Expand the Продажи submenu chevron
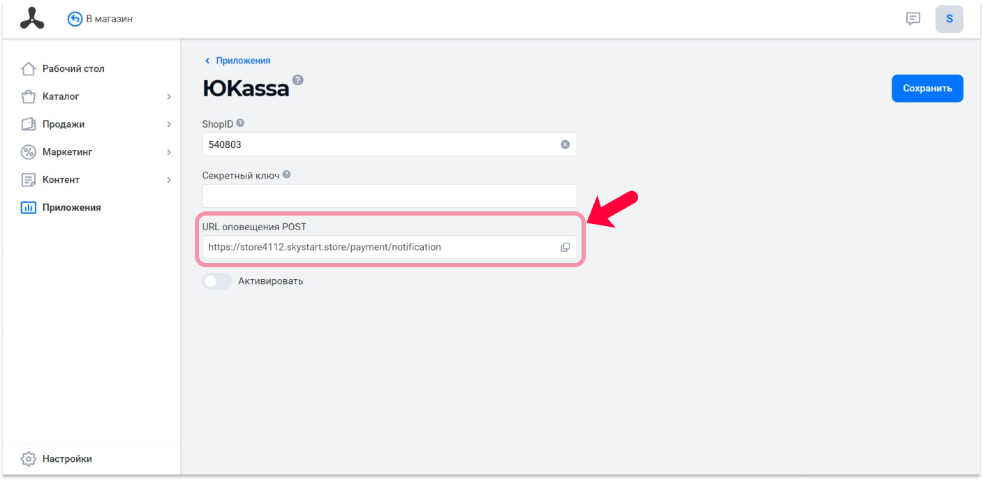 click(x=169, y=124)
